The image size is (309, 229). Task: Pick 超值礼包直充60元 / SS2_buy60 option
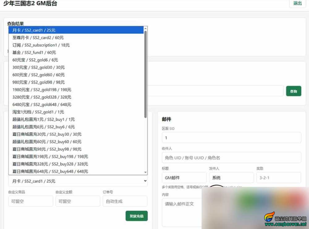pyautogui.click(x=76, y=142)
